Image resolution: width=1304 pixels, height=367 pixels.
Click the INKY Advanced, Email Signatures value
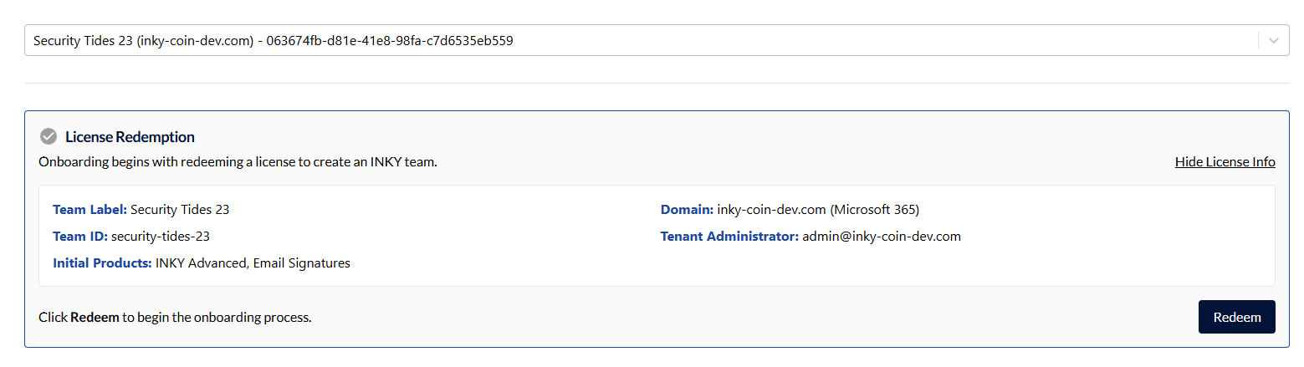point(253,263)
